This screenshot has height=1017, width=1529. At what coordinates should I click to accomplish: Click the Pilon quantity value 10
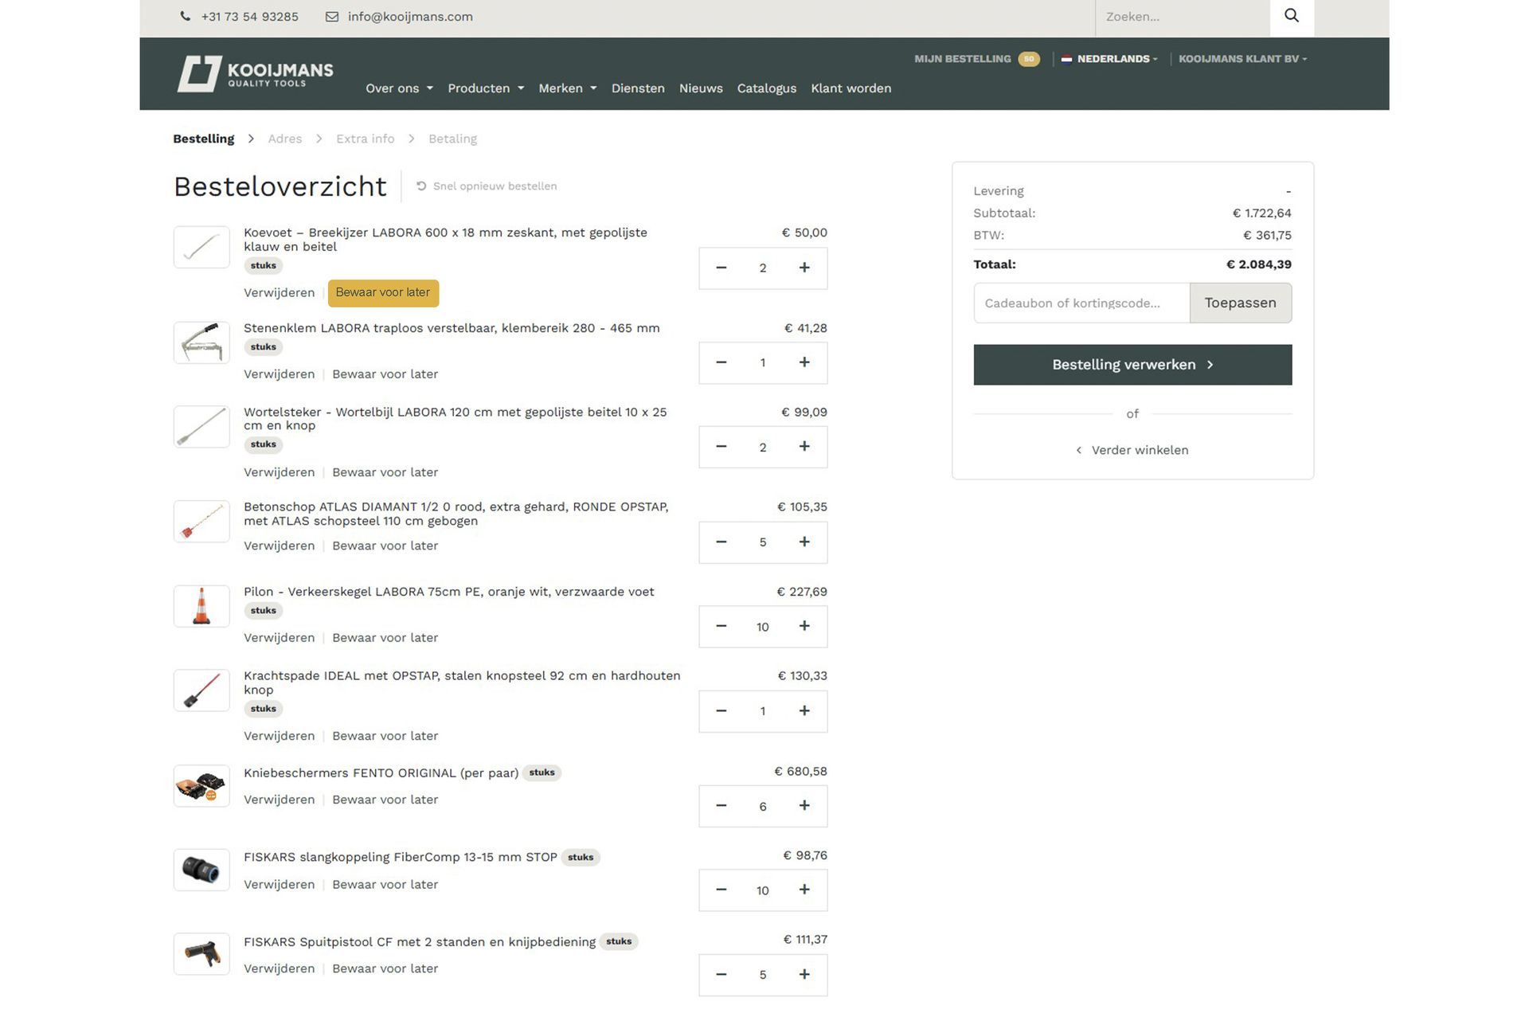(x=763, y=627)
